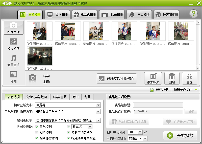Click the 删除 trash can button
The image size is (202, 144).
click(x=172, y=78)
